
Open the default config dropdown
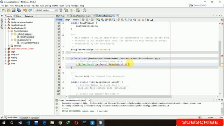46,10
